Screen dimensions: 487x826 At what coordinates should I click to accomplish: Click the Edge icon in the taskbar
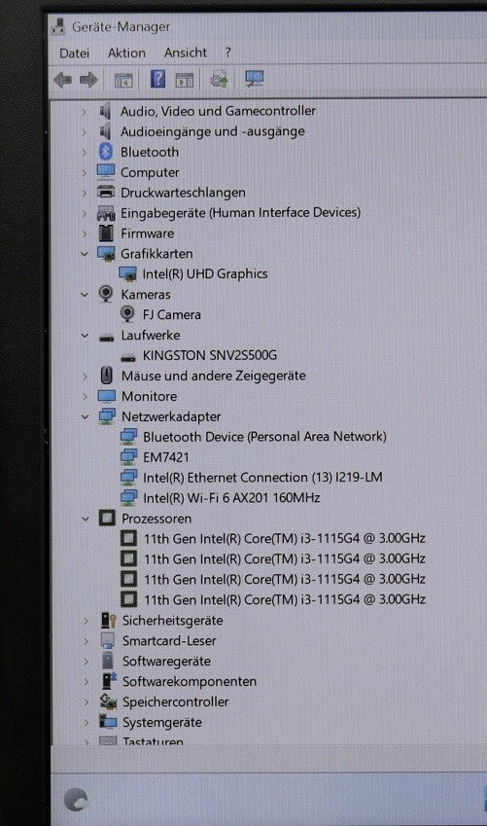pyautogui.click(x=77, y=800)
